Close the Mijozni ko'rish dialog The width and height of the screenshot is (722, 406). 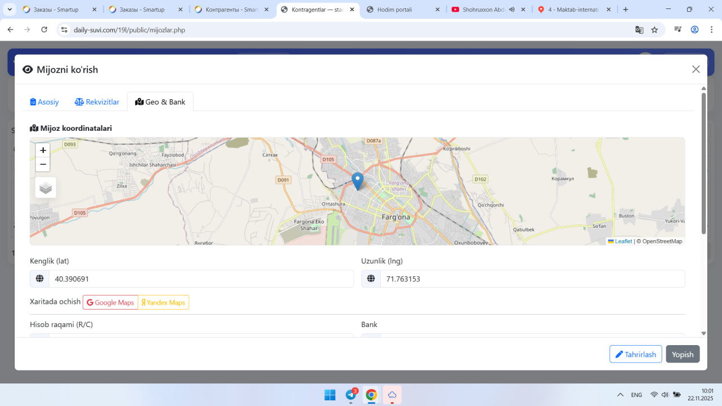(x=695, y=69)
